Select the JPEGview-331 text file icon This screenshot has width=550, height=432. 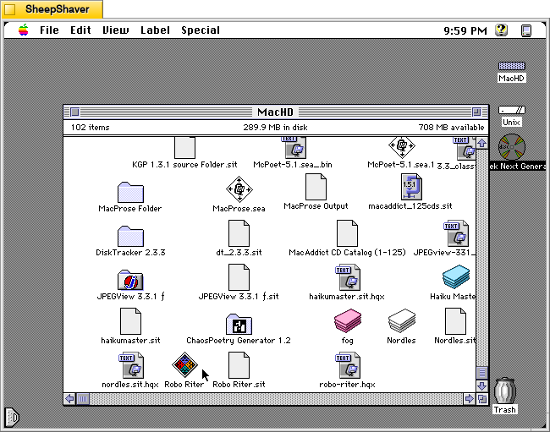(x=455, y=233)
